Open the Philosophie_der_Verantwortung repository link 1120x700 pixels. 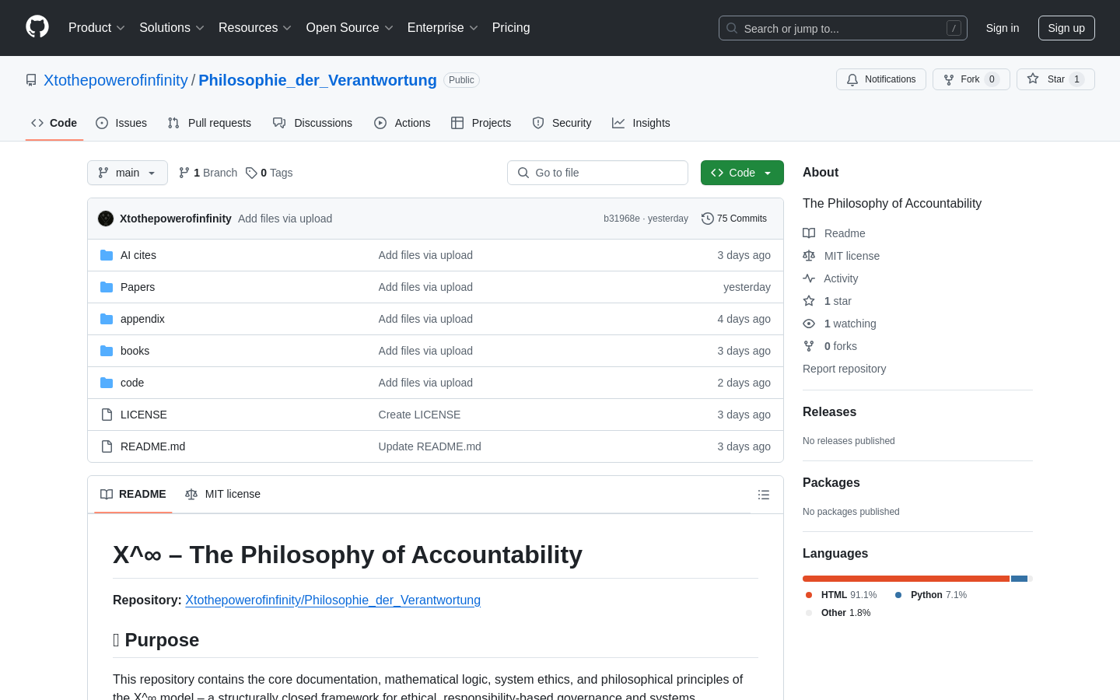[x=317, y=80]
